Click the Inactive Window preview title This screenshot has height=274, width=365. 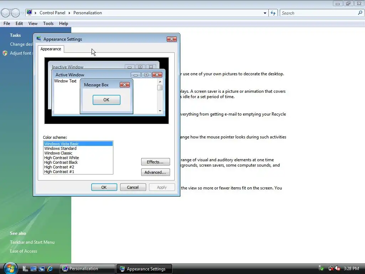[67, 67]
